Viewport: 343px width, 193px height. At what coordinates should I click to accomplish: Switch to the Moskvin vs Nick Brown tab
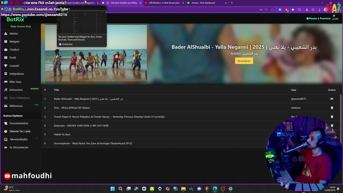click(x=164, y=3)
